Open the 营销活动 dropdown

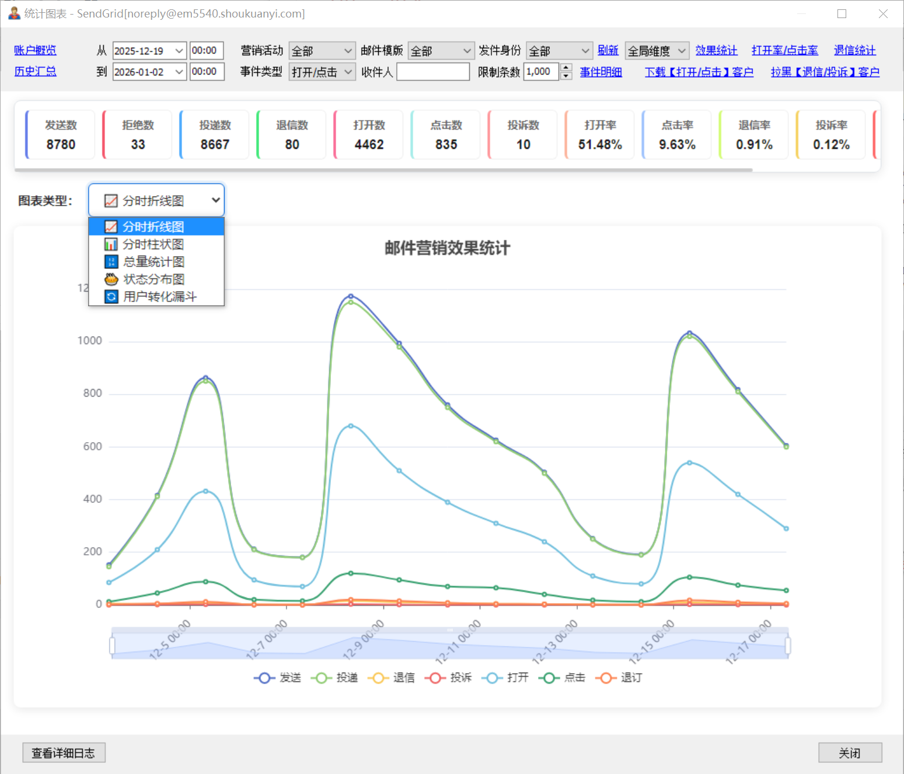tap(322, 51)
